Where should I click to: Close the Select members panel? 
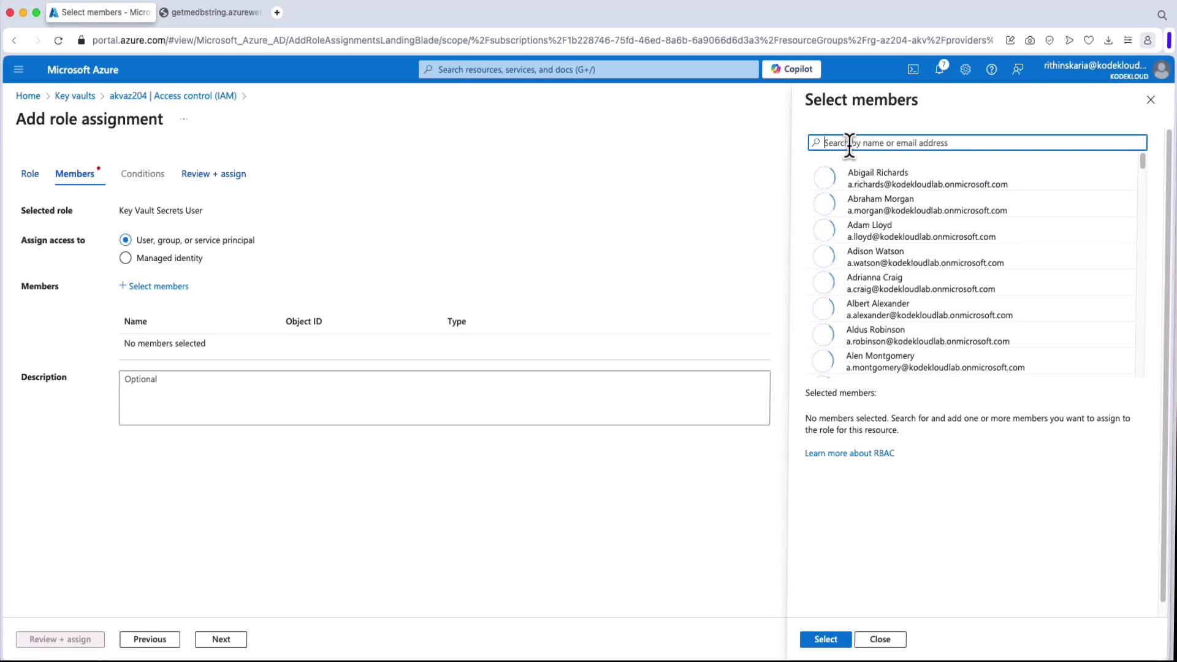click(1150, 100)
